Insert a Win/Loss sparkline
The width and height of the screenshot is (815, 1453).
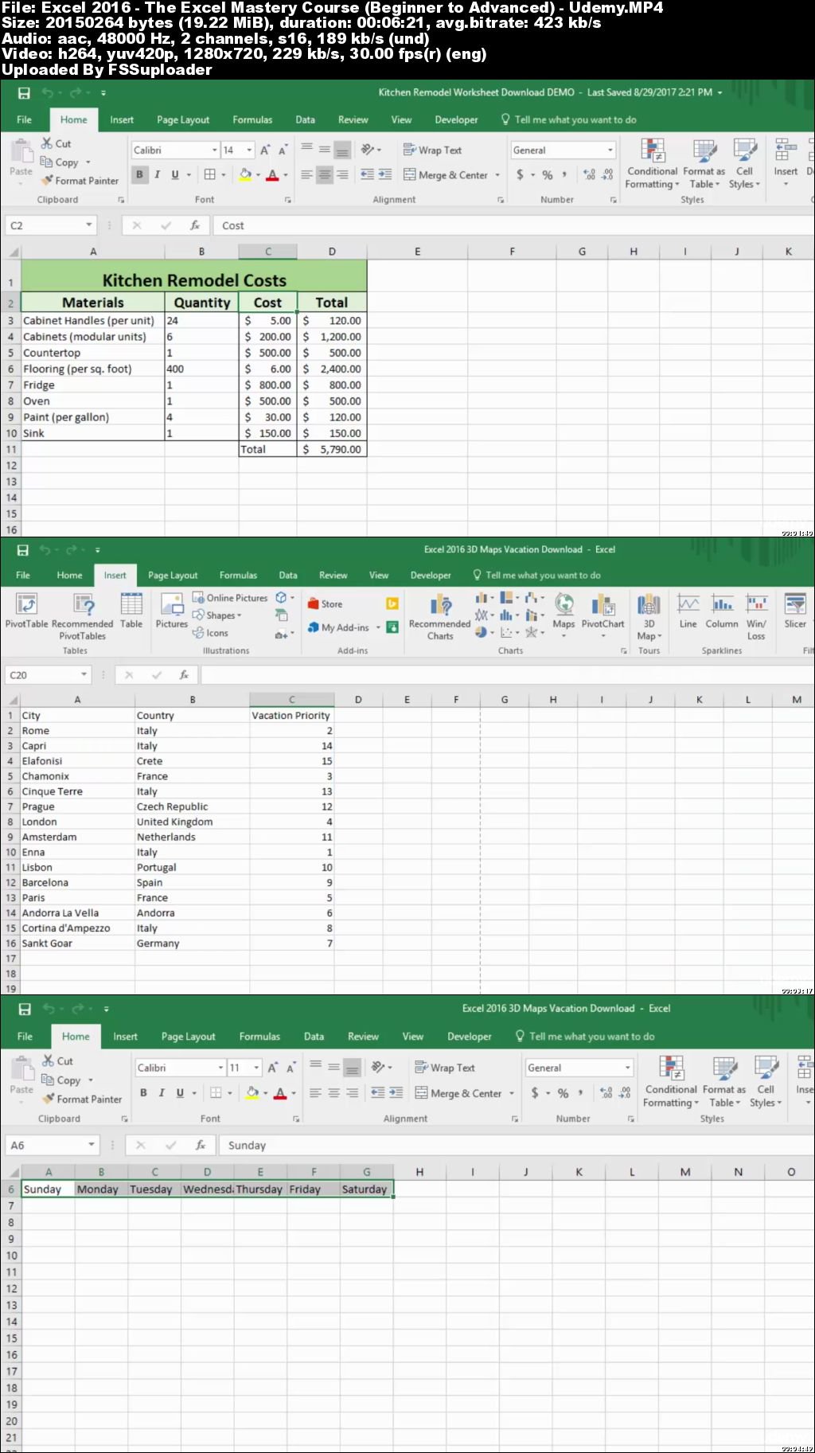(x=756, y=617)
